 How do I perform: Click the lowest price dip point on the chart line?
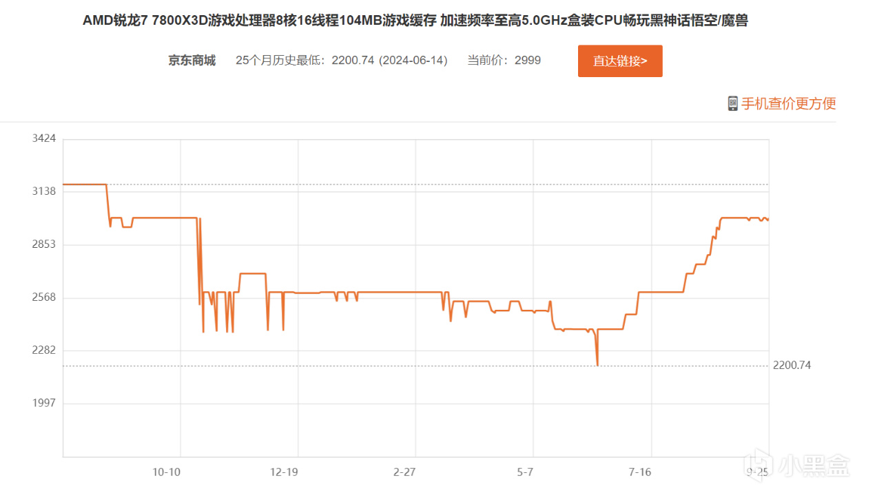coord(597,365)
